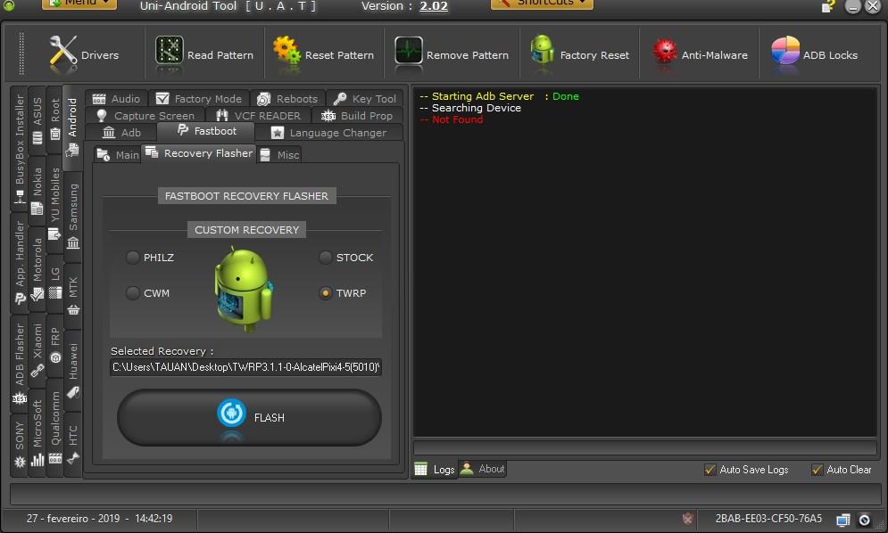Select the Nokia vertical tab
The height and width of the screenshot is (533, 888).
click(x=37, y=192)
